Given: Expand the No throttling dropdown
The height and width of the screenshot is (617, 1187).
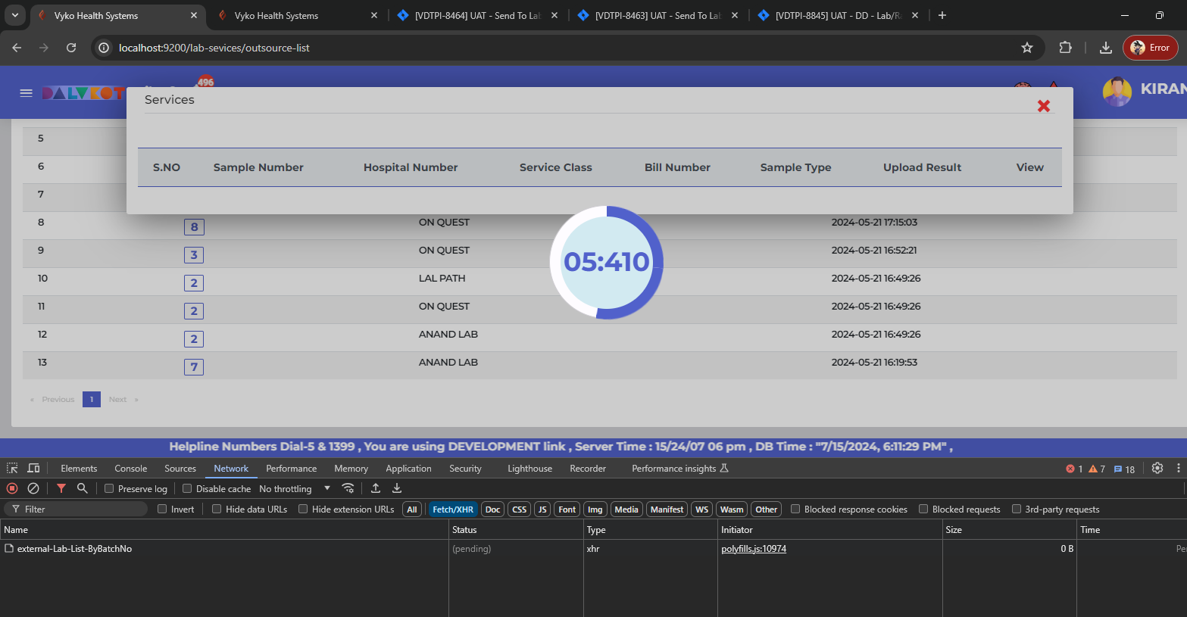Looking at the screenshot, I should click(x=295, y=489).
